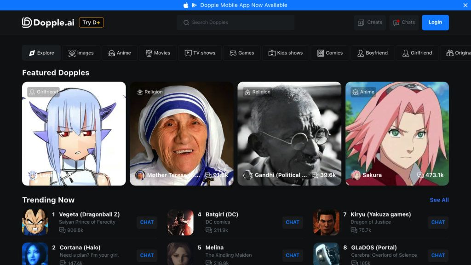Click the Google Play icon in the banner

(x=194, y=5)
